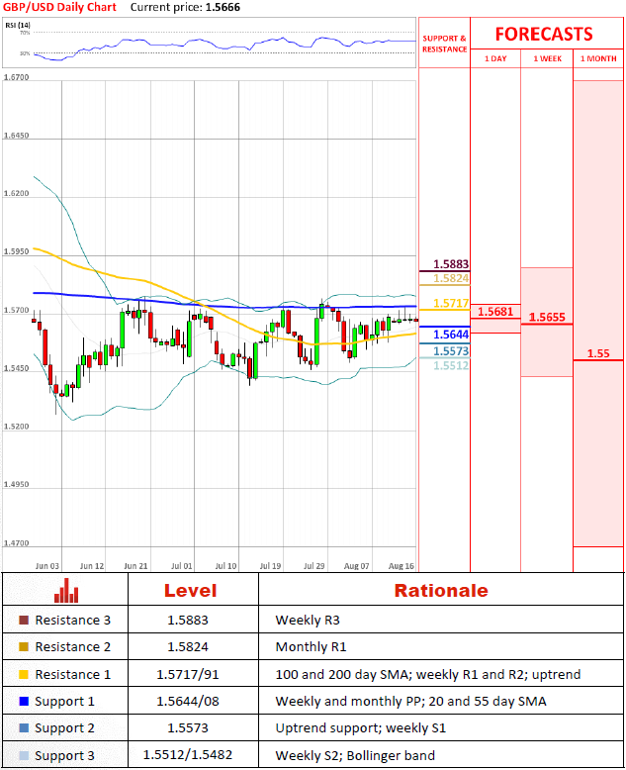Open the 1 MONTH forecast column header
This screenshot has height=770, width=626.
tap(597, 59)
